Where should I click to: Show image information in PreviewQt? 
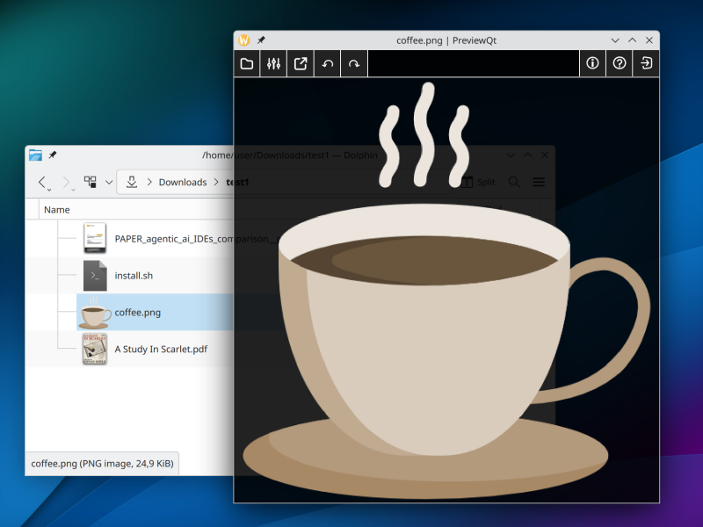[591, 63]
